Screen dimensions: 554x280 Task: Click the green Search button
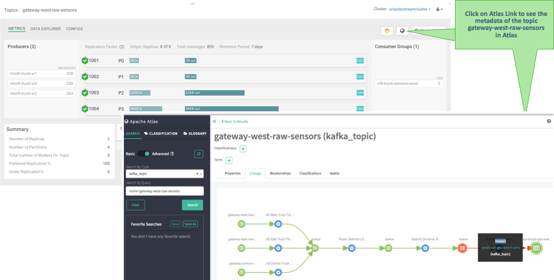[192, 205]
